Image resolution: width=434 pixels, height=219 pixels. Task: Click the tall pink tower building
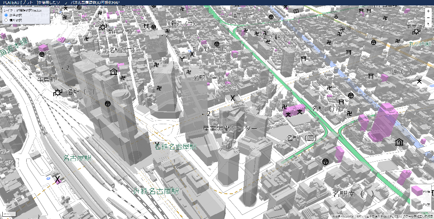[384, 122]
